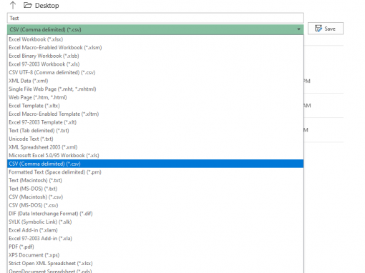Select Excel 97-2003 Add-in (*.xla)
This screenshot has height=273, width=365.
coord(155,239)
